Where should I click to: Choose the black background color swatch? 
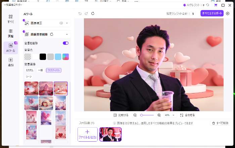[x=43, y=57]
